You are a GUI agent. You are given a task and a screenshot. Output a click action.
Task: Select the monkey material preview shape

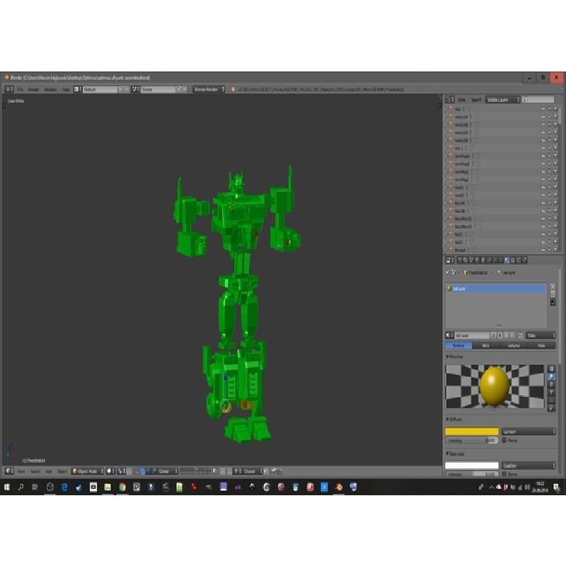click(x=551, y=393)
